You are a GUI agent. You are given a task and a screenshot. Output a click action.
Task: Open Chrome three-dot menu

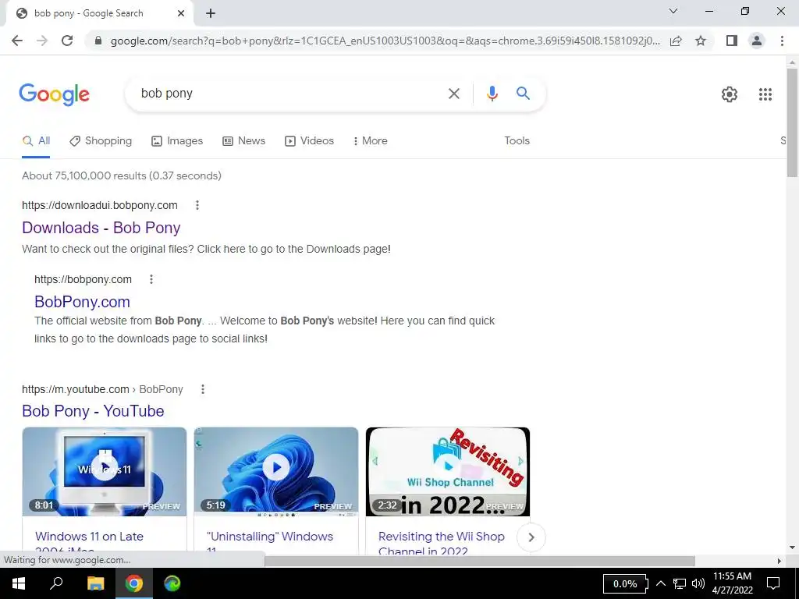click(782, 41)
